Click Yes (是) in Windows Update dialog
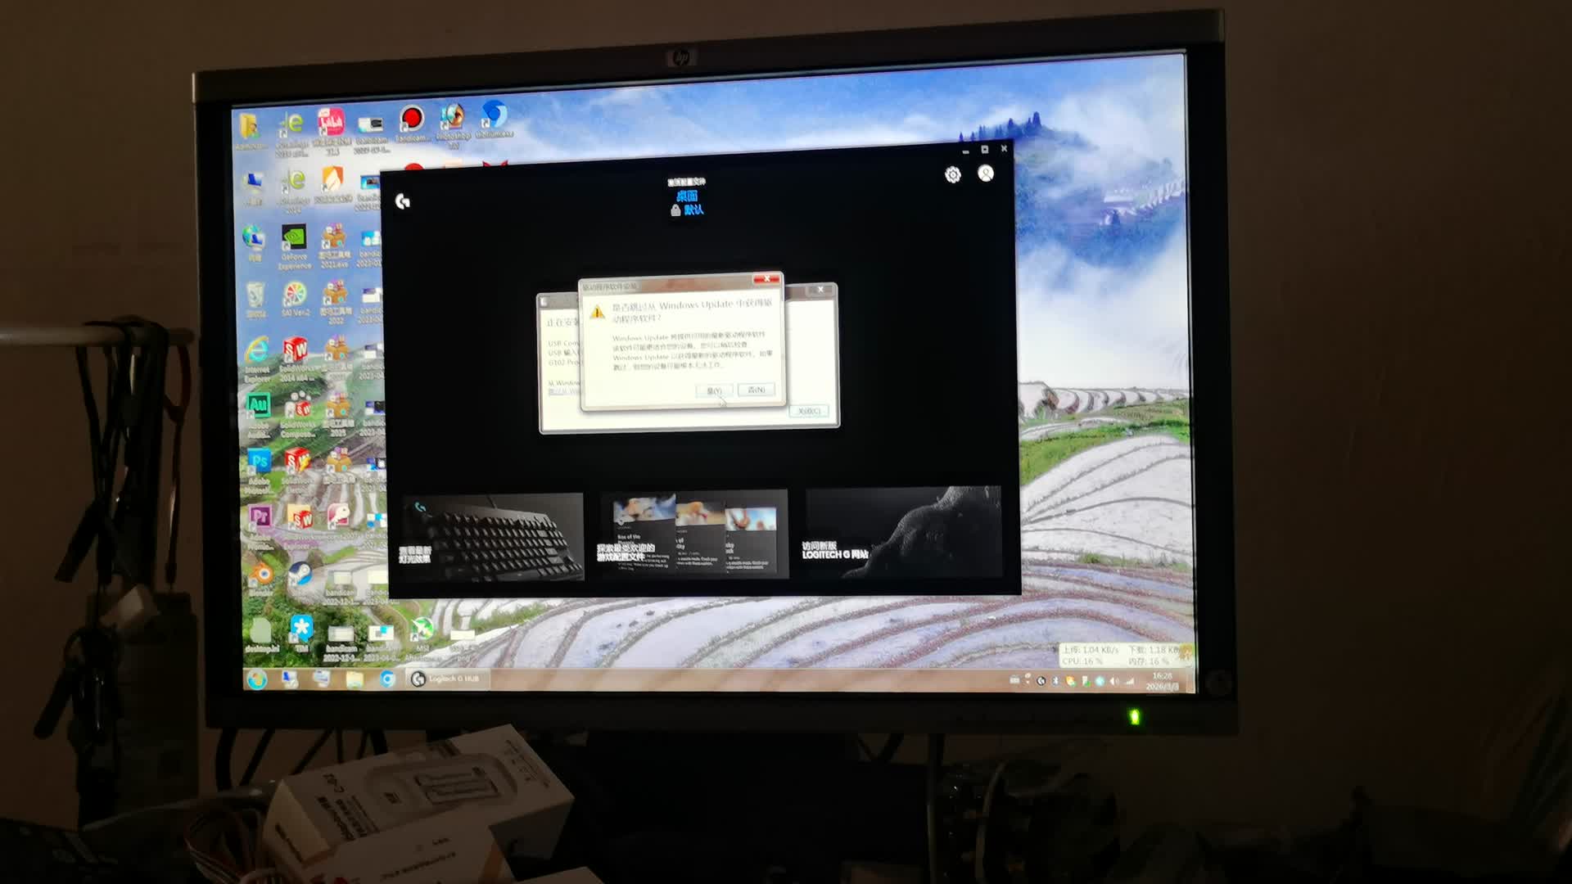Viewport: 1572px width, 884px height. pos(714,390)
